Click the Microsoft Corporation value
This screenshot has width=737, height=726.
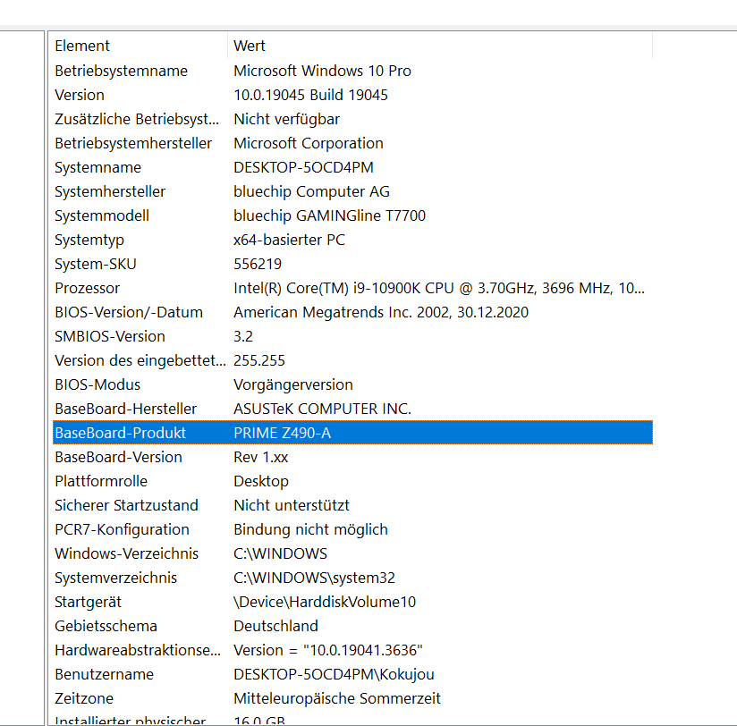[309, 143]
